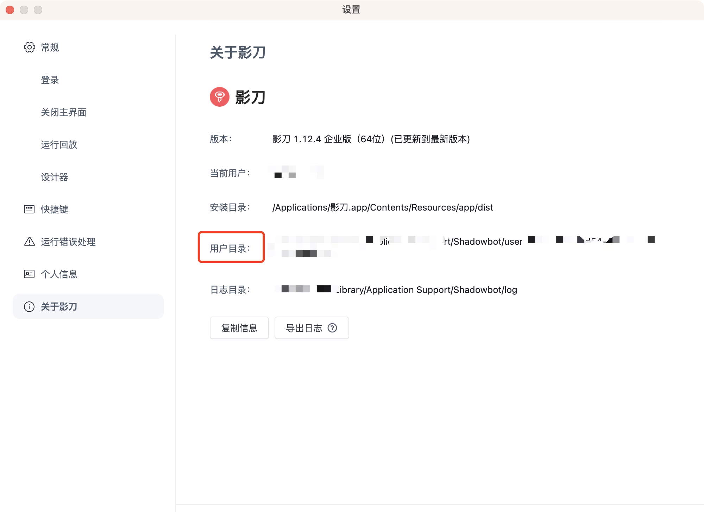The height and width of the screenshot is (512, 704).
Task: Select the 运行回放 sidebar item
Action: [x=59, y=145]
